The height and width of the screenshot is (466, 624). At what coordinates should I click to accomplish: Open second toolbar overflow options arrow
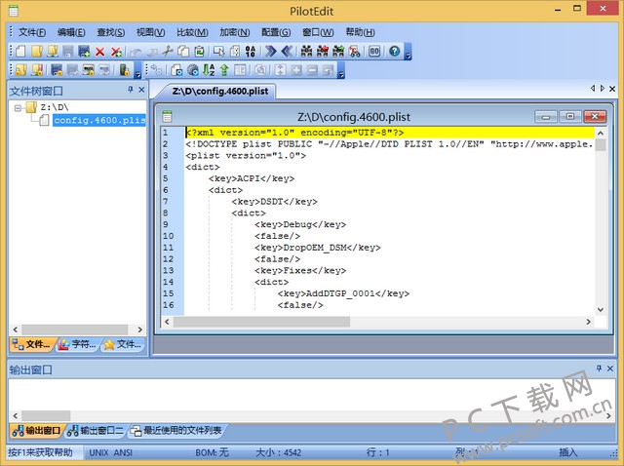pos(137,70)
